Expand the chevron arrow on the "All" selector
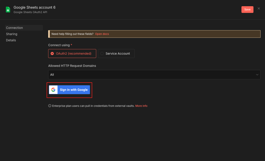The image size is (265, 161). coord(257,75)
